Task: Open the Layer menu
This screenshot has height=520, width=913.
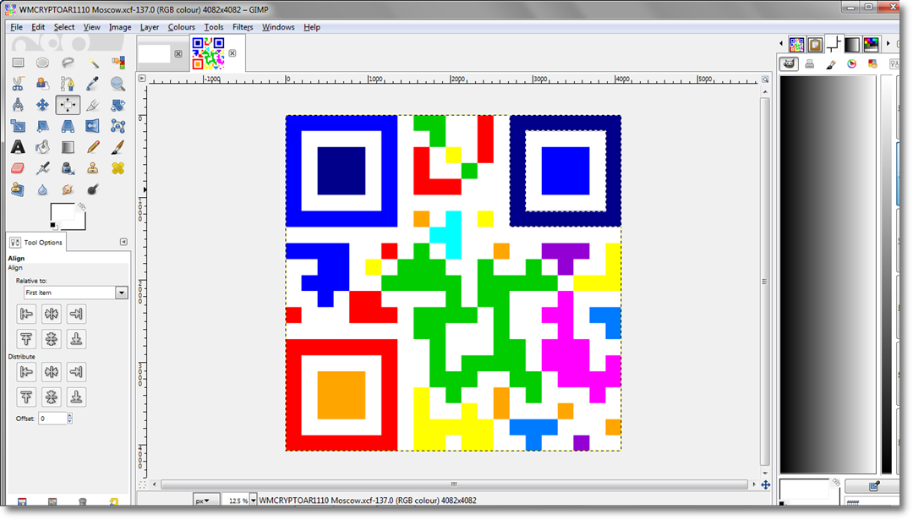Action: click(x=149, y=27)
